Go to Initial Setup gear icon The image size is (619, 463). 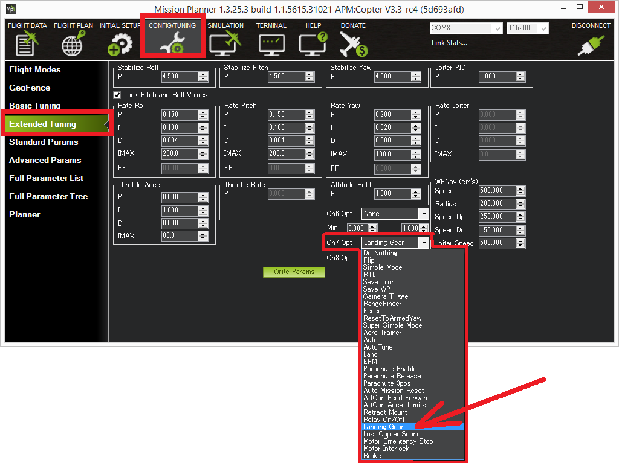click(119, 44)
